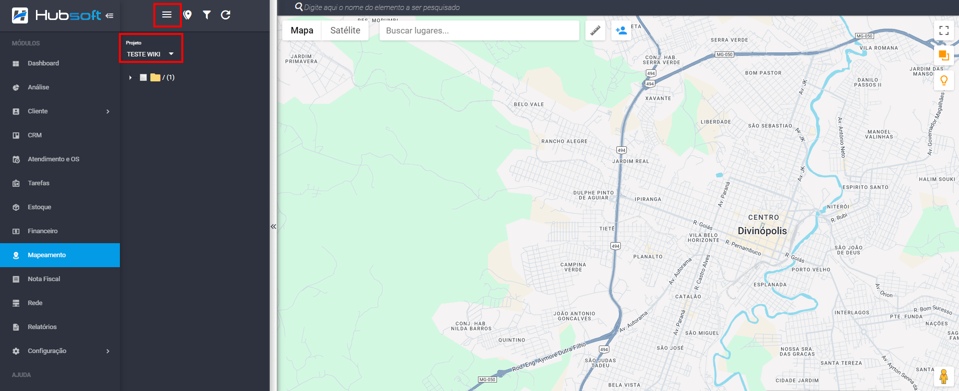Switch to Satélite view
This screenshot has height=391, width=959.
(345, 30)
